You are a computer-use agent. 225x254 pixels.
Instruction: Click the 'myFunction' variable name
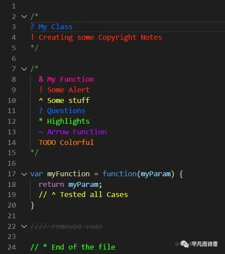(69, 174)
